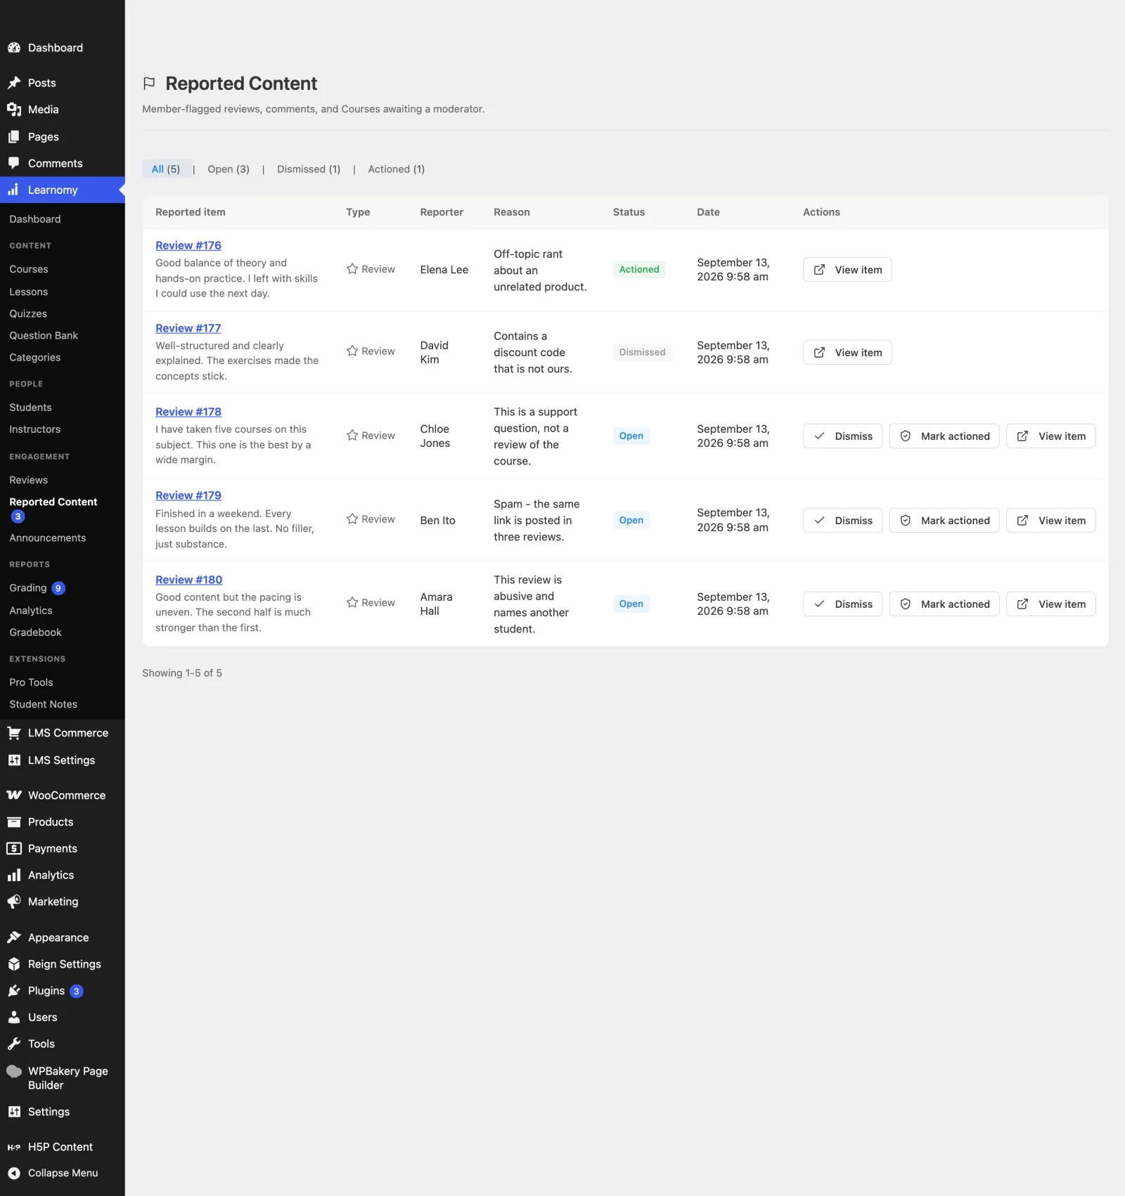Click the Actioned status badge

pyautogui.click(x=639, y=270)
